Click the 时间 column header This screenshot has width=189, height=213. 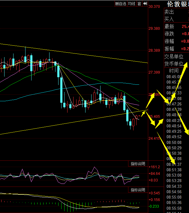174,71
